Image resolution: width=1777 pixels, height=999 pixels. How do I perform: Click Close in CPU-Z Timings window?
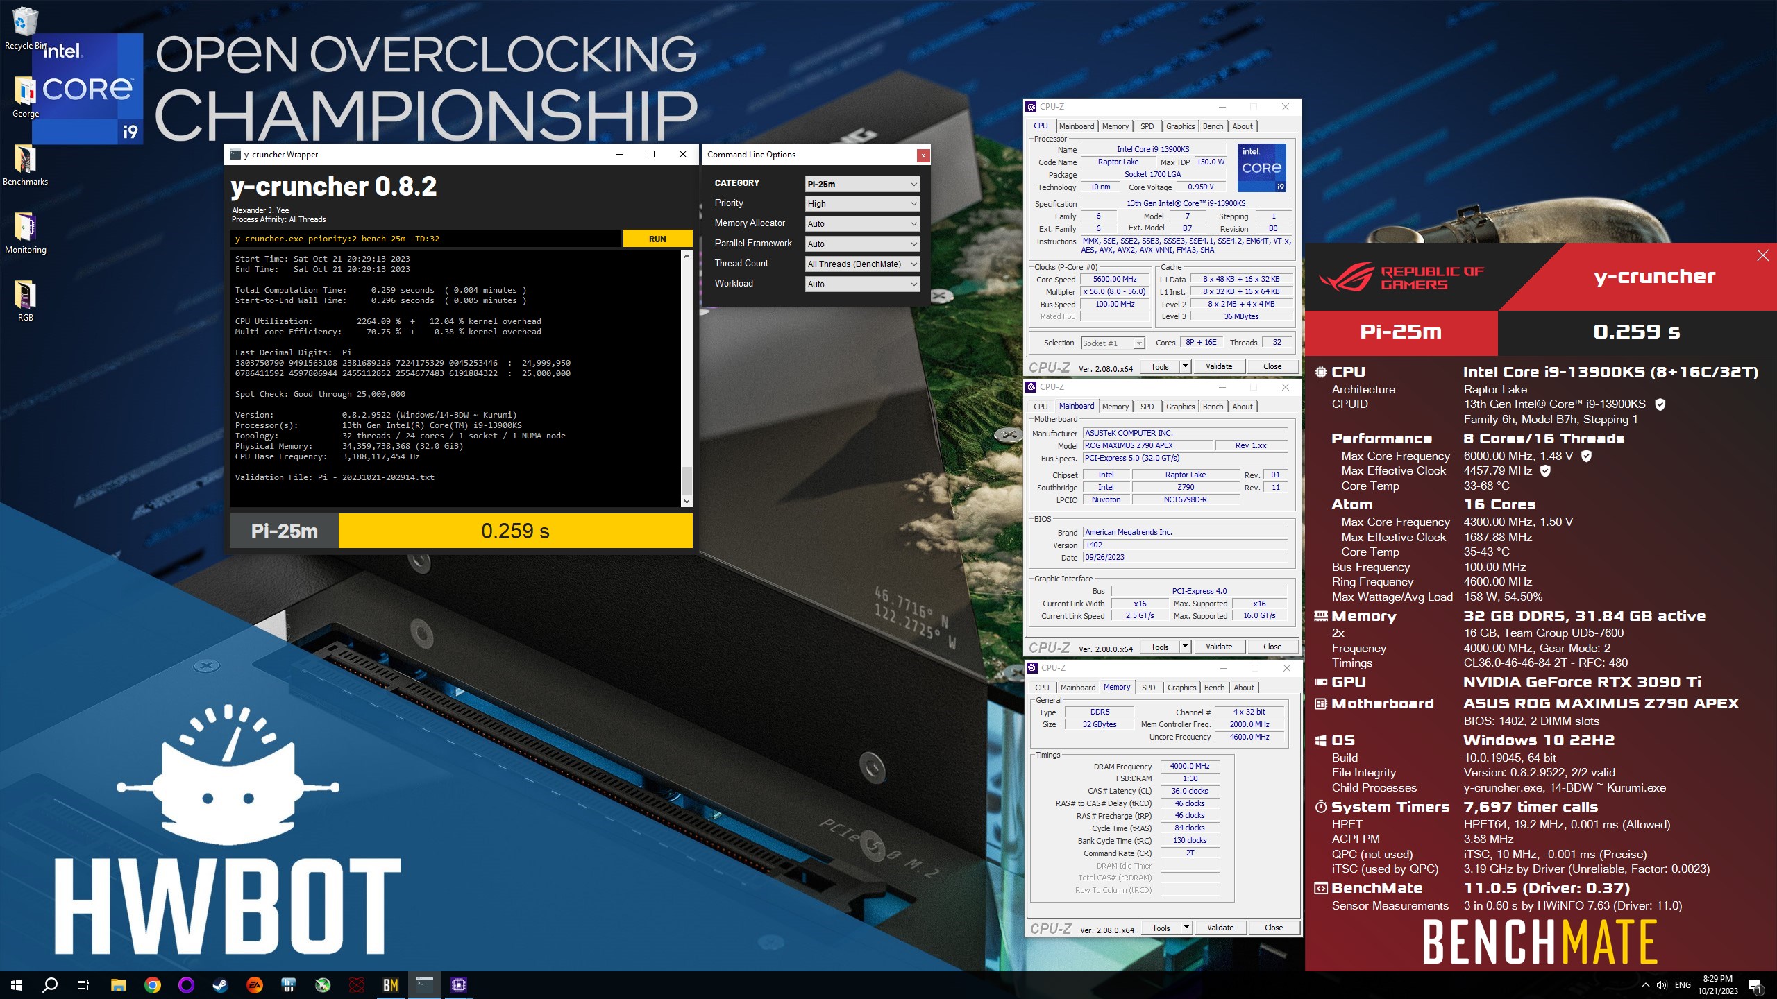(x=1274, y=928)
